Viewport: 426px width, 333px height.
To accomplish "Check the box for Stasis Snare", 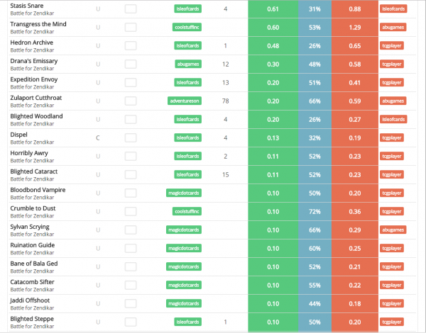I will (x=130, y=9).
